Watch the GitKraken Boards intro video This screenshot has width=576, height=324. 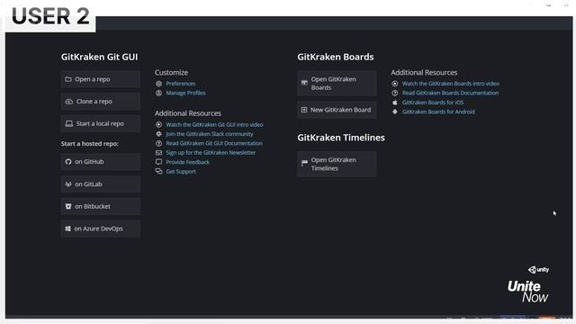click(x=450, y=84)
